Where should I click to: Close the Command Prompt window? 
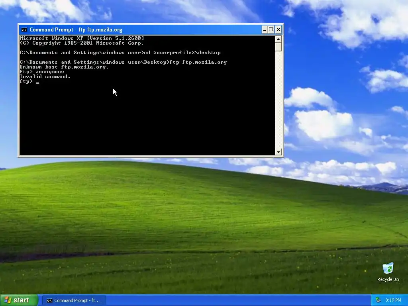(278, 29)
